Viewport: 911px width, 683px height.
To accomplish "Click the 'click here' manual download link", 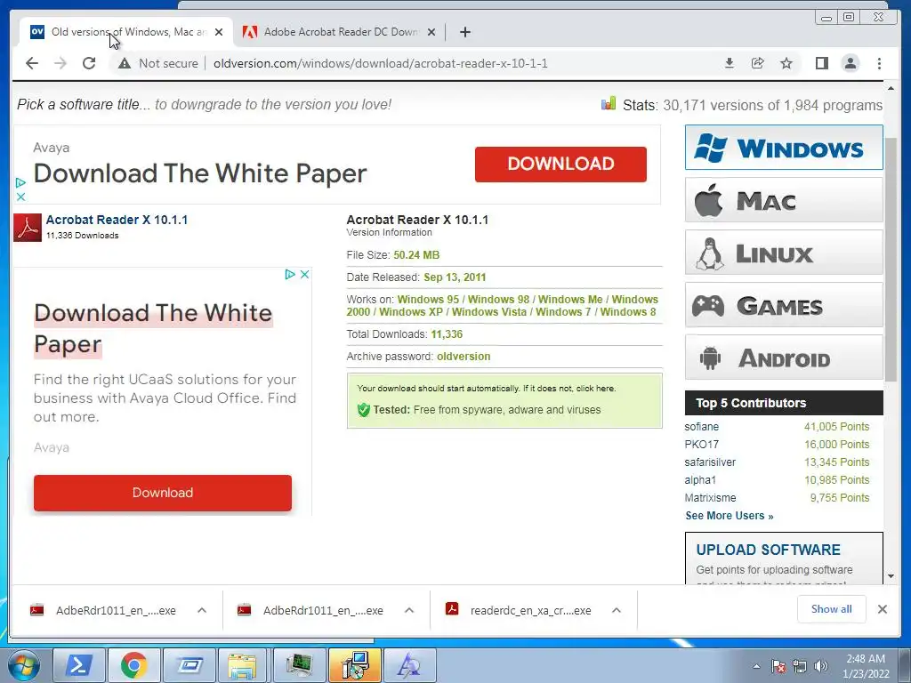I will pos(595,388).
